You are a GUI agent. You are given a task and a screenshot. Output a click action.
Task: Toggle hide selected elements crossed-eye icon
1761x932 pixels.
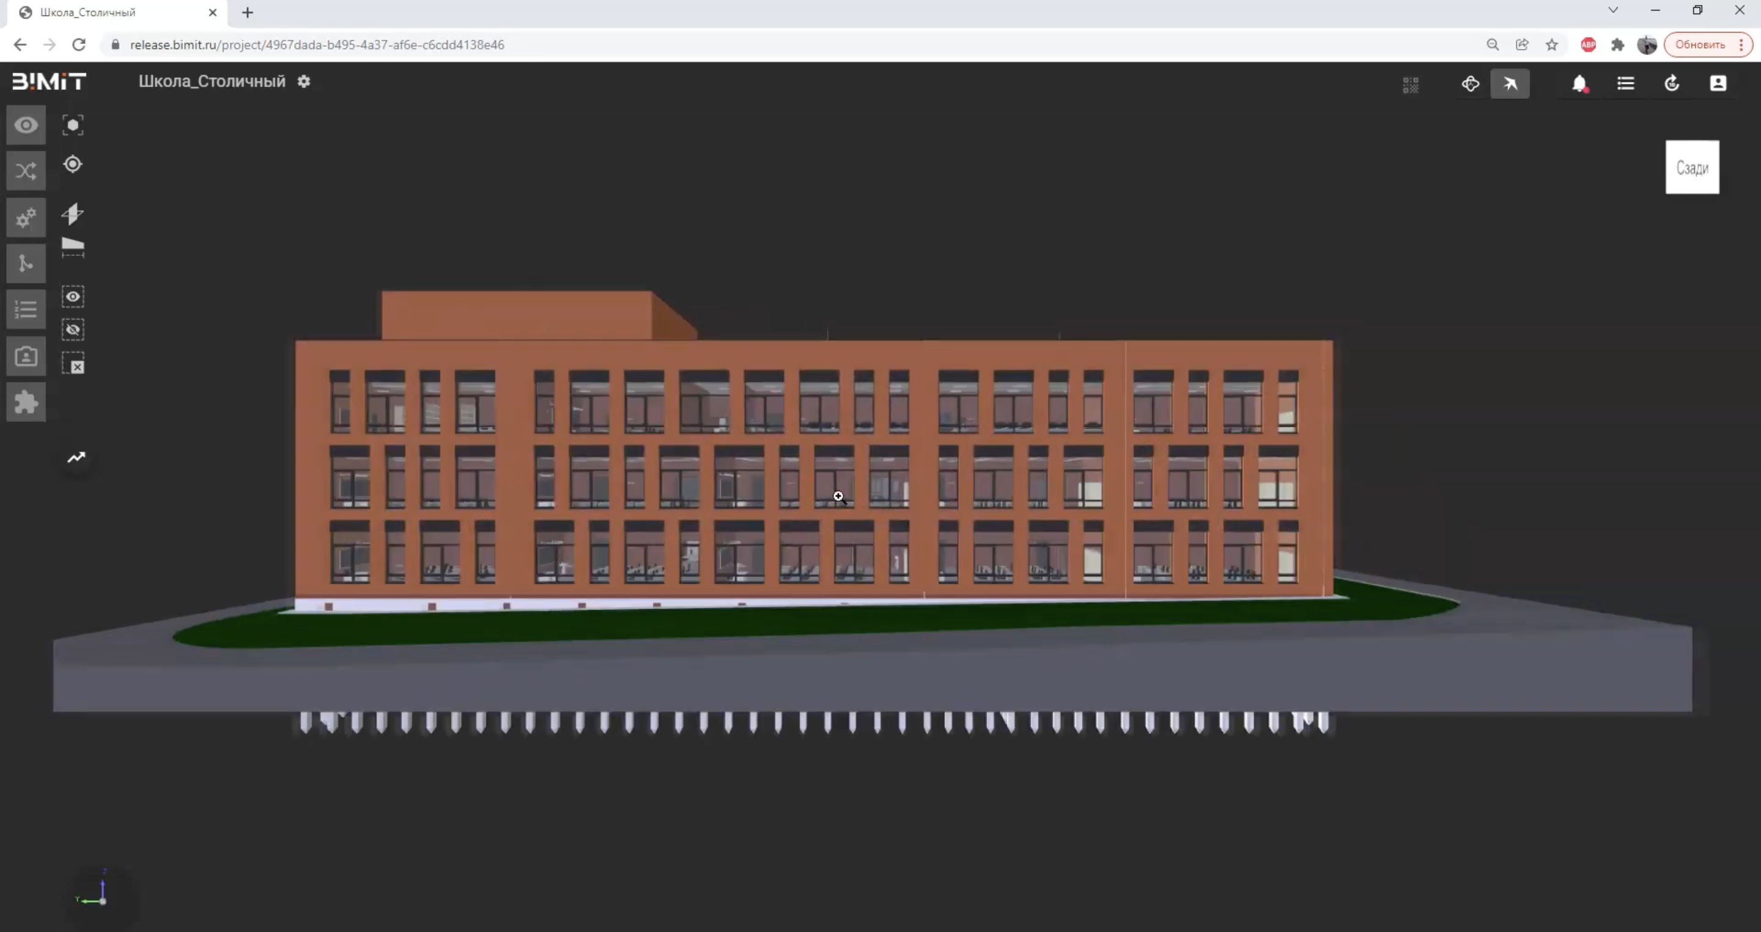click(x=73, y=330)
